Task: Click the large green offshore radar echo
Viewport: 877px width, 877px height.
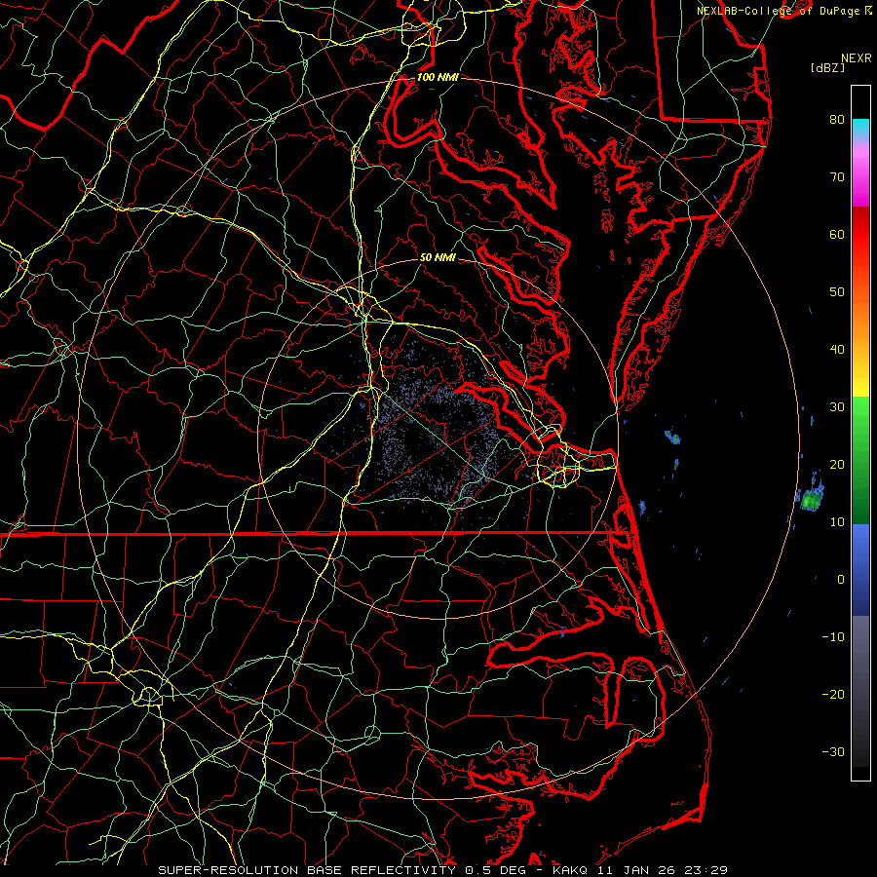Action: (812, 500)
